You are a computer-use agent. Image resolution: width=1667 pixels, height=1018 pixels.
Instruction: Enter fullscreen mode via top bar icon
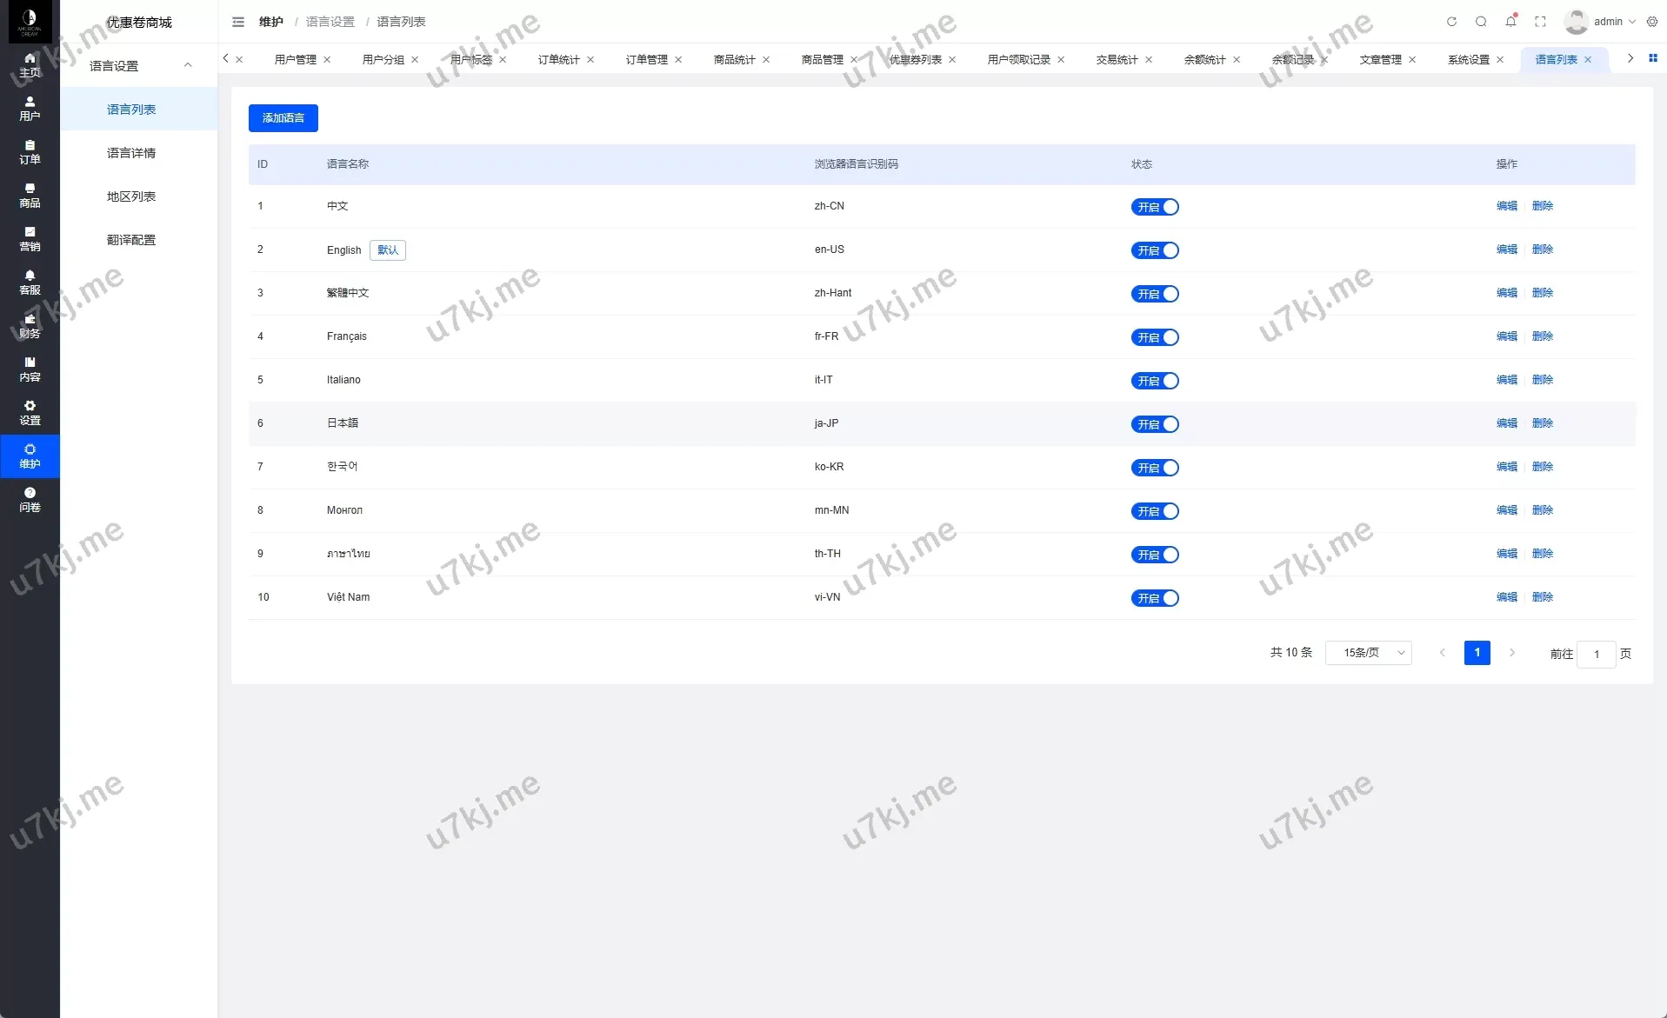click(x=1540, y=22)
